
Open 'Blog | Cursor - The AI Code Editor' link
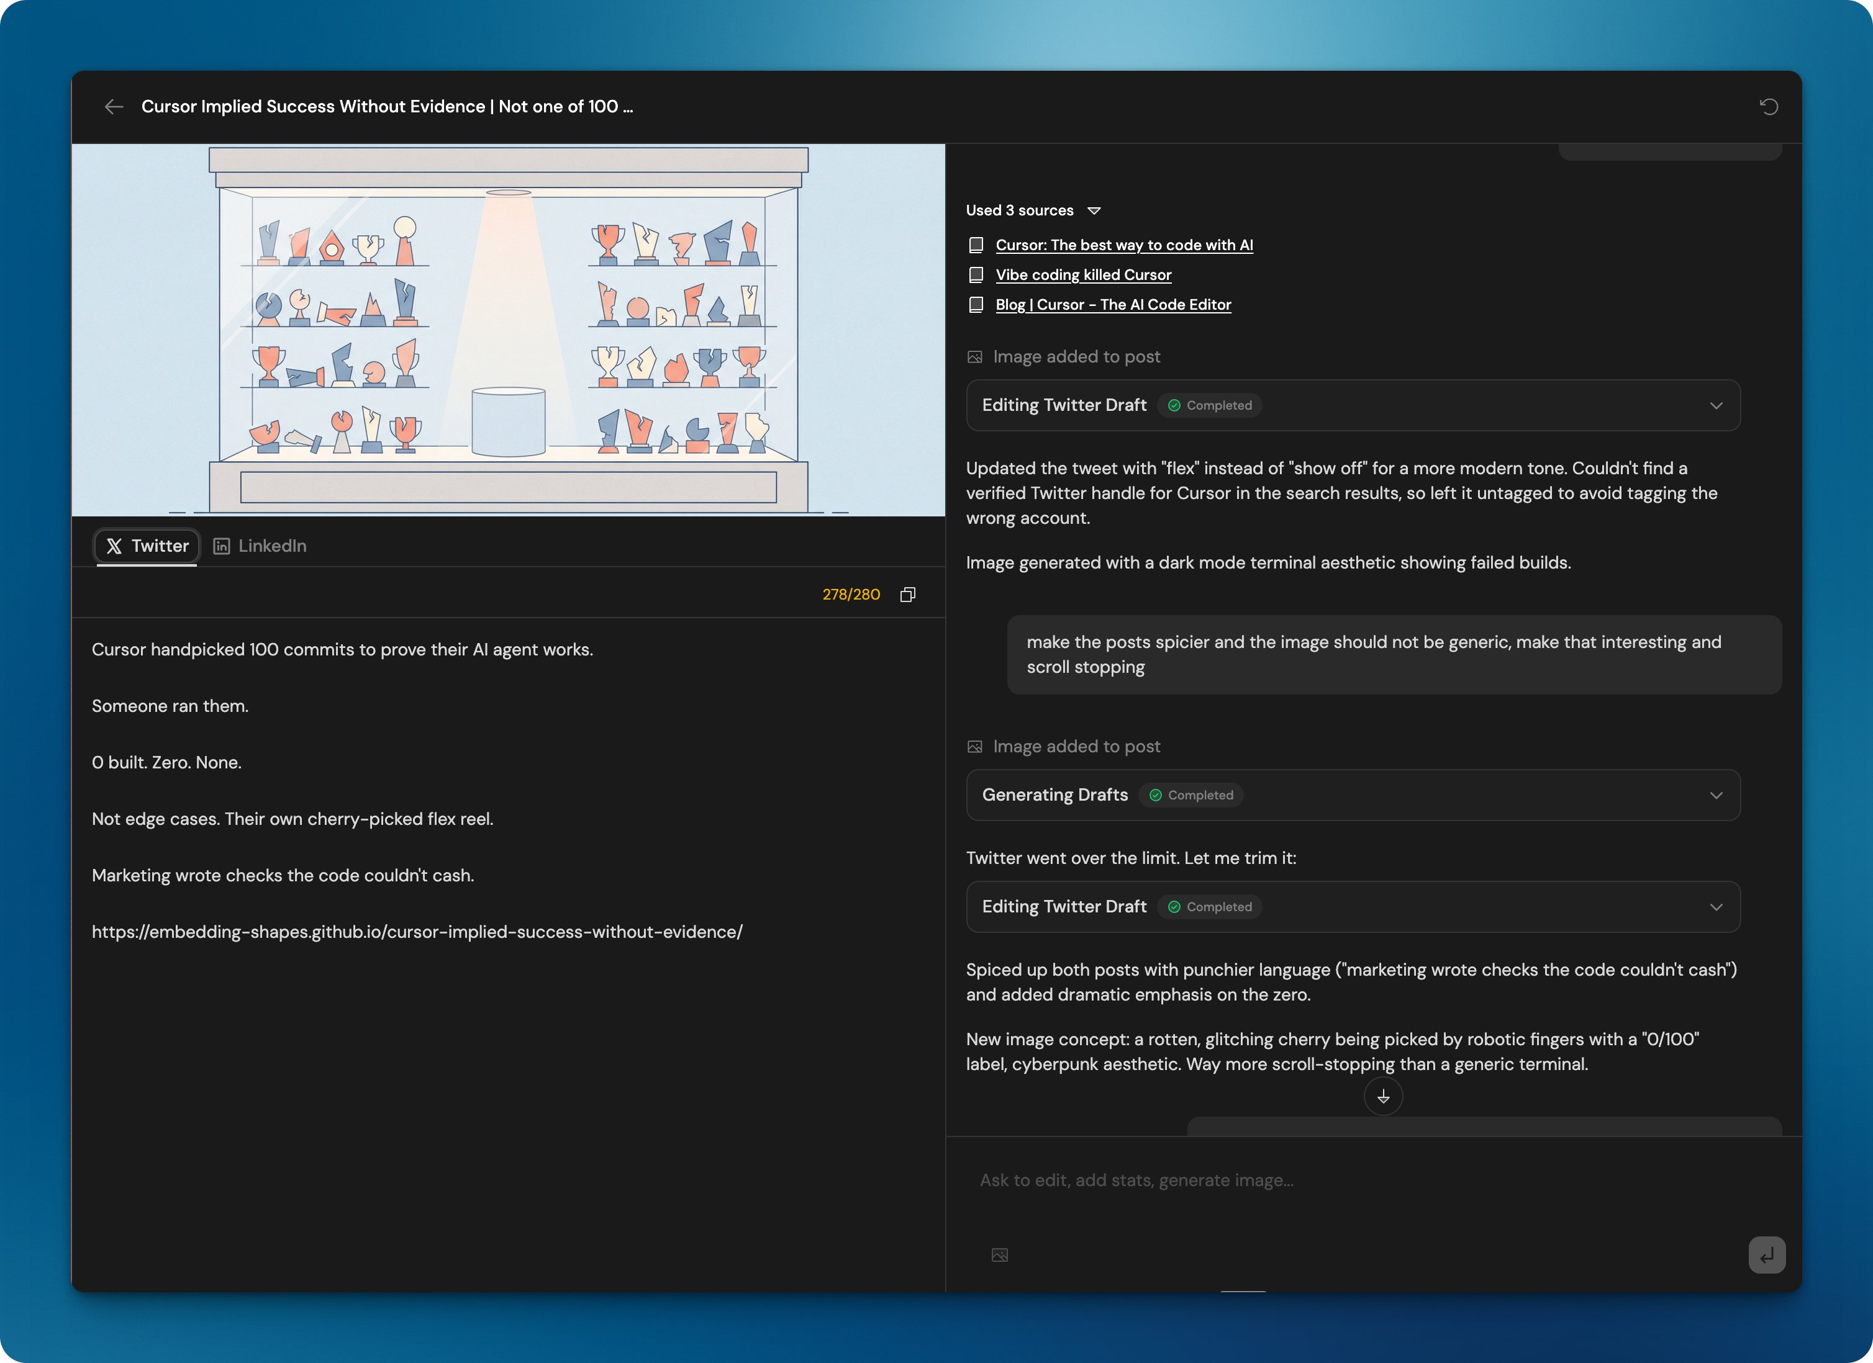click(1112, 305)
